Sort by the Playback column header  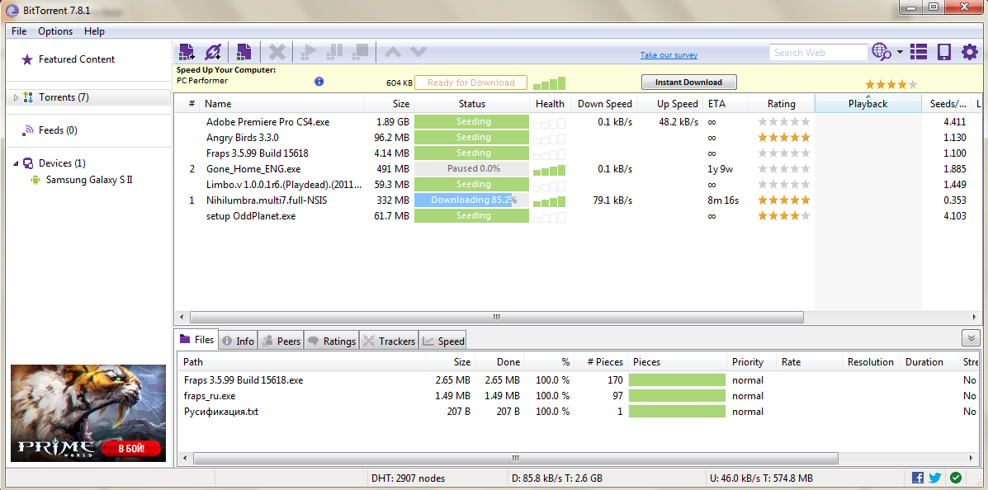point(867,104)
